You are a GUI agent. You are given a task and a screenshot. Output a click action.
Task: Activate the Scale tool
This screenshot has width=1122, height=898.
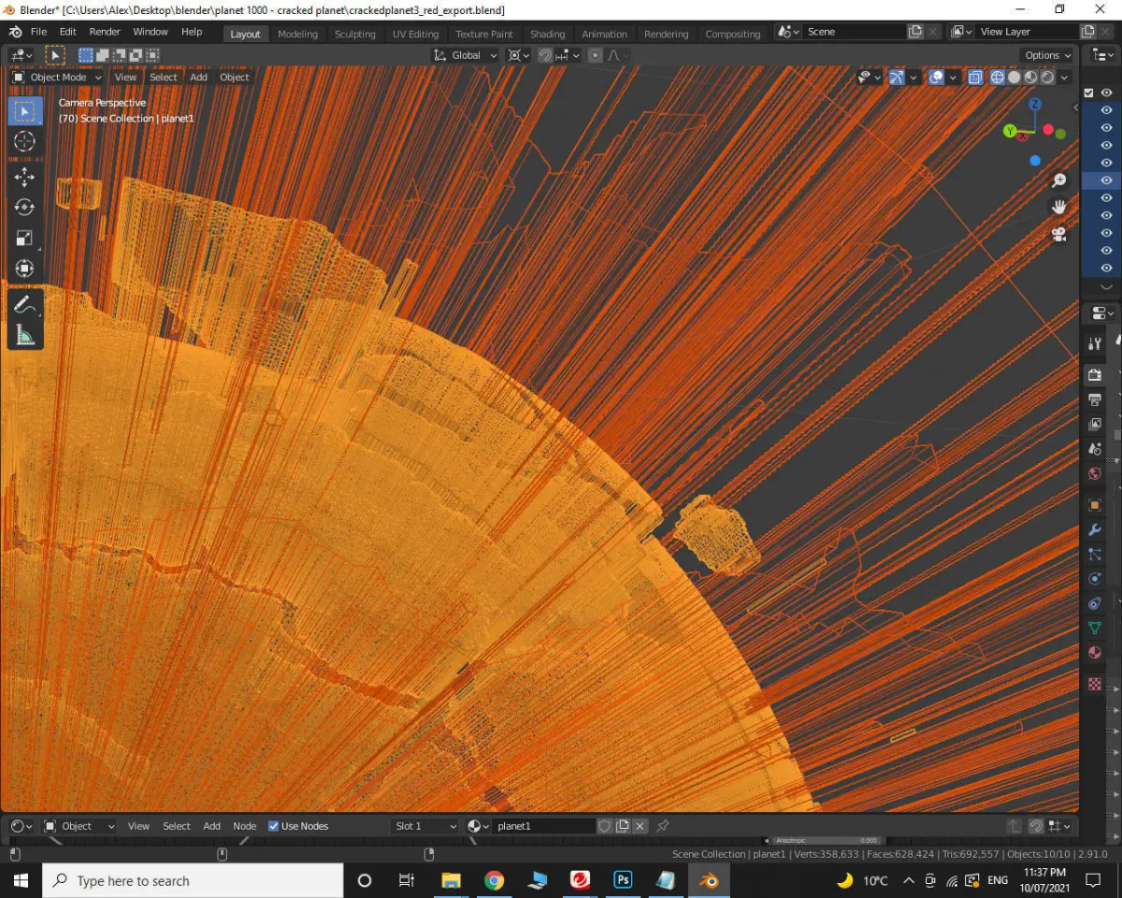tap(25, 238)
